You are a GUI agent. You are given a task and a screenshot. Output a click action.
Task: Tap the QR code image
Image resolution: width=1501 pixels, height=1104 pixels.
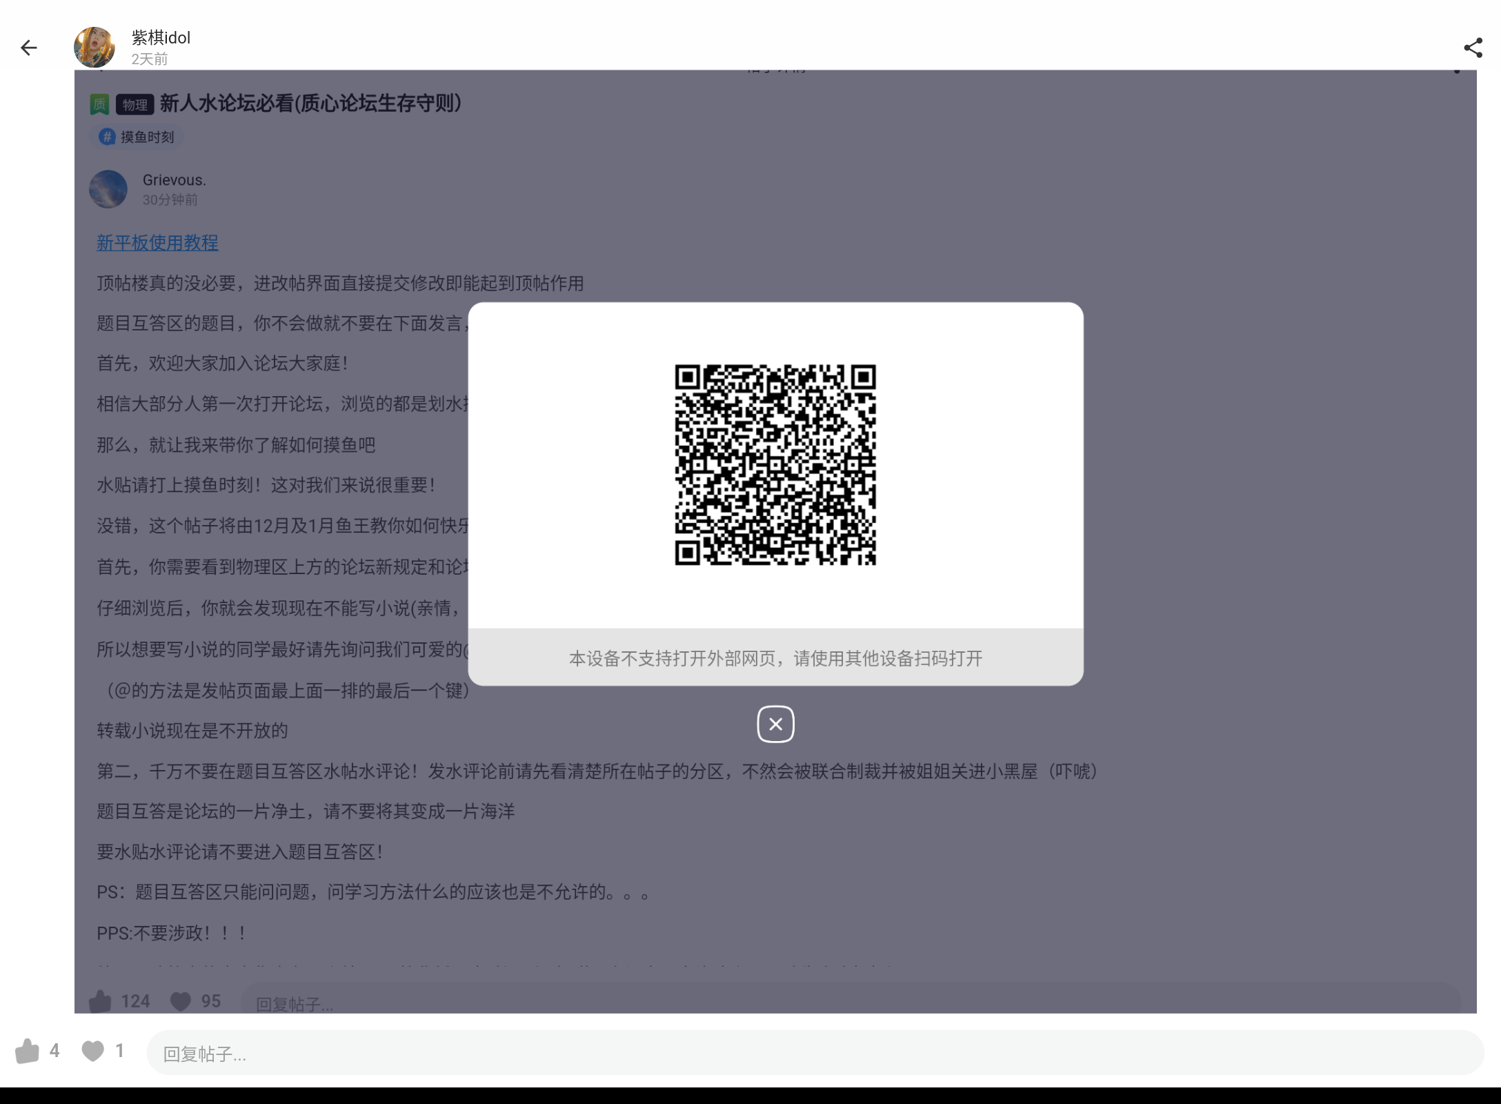(x=775, y=465)
